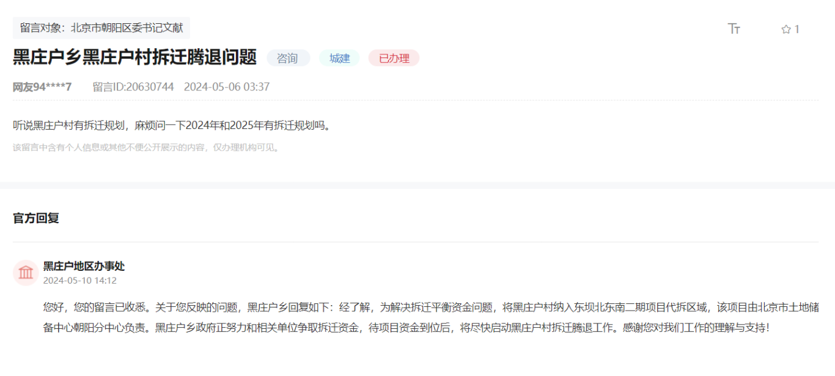Select the 咨询 tag
Image resolution: width=835 pixels, height=376 pixels.
pos(288,58)
